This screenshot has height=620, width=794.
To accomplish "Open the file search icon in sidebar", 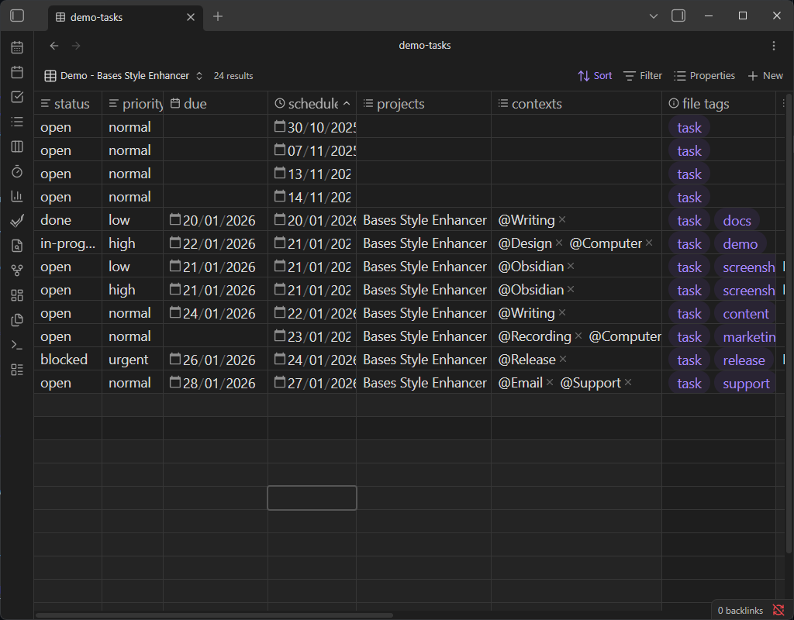I will click(x=17, y=245).
